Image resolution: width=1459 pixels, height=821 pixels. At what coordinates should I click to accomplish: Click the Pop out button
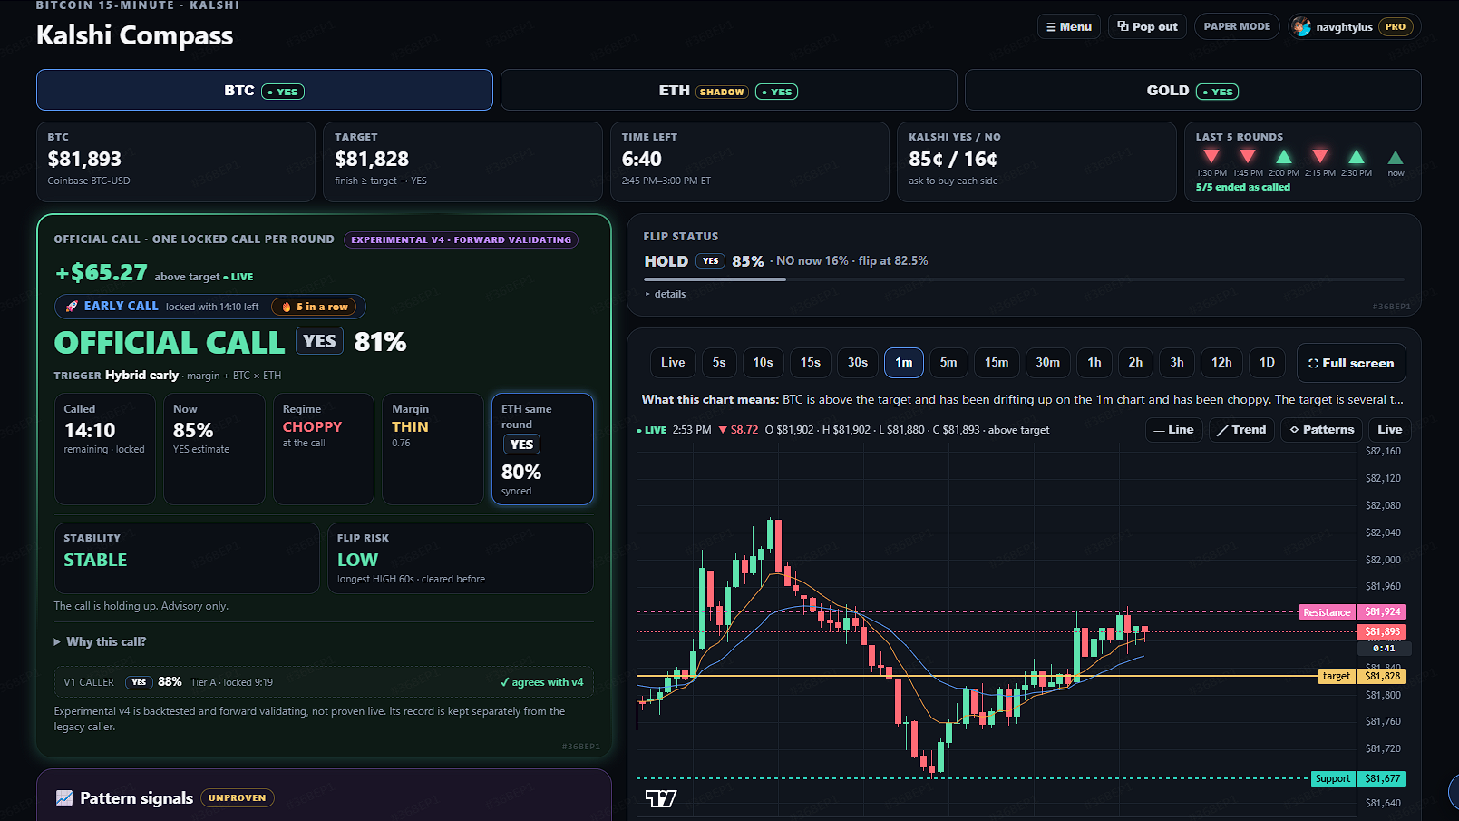coord(1147,26)
